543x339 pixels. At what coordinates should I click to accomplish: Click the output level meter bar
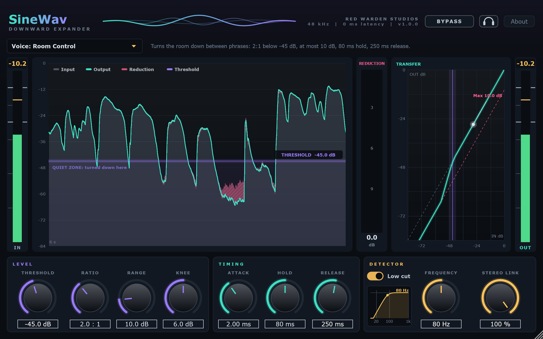(525, 156)
